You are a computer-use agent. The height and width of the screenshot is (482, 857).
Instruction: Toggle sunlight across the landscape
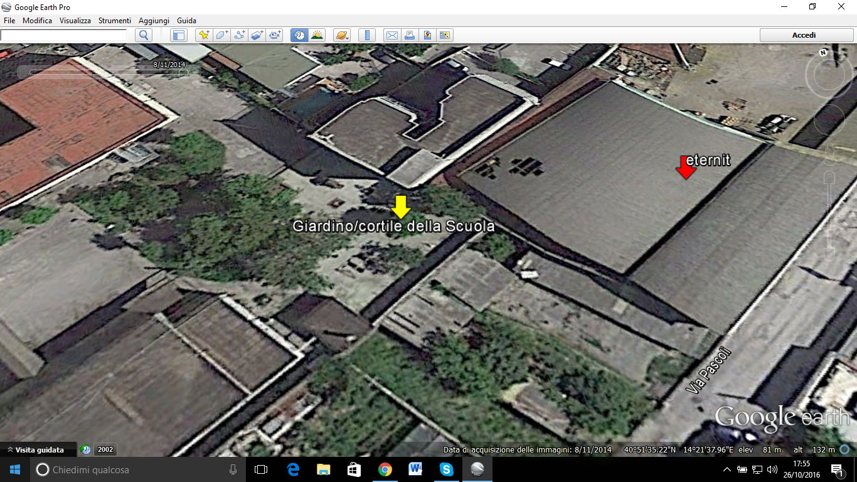[x=317, y=35]
